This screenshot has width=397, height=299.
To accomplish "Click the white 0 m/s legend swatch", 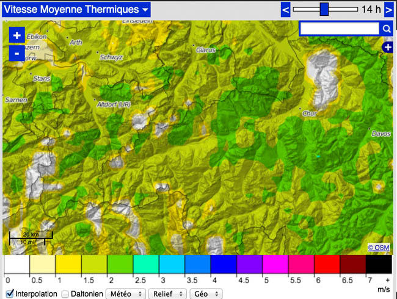I will pos(16,264).
